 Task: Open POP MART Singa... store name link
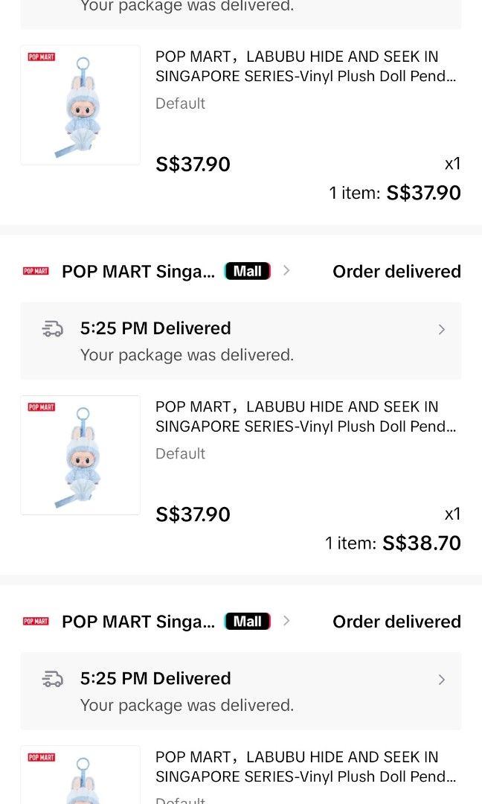pos(138,271)
